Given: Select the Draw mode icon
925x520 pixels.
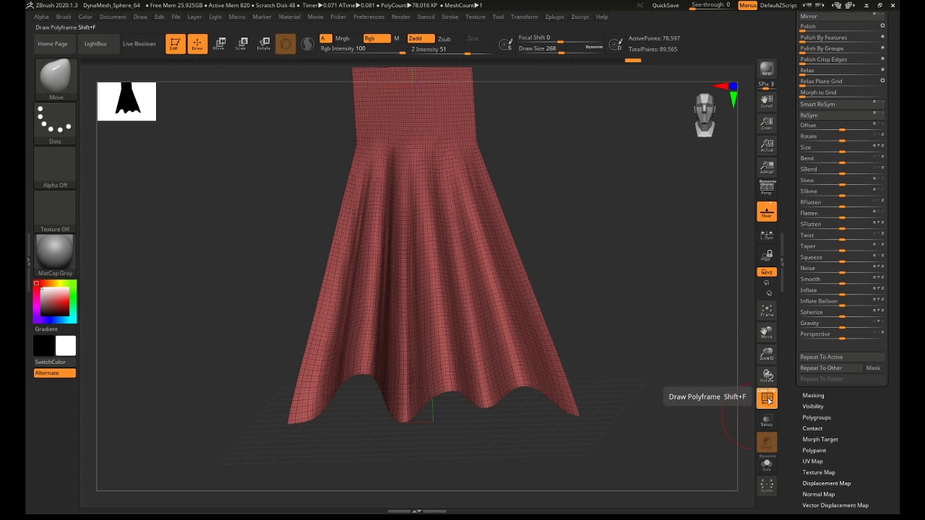Looking at the screenshot, I should tap(197, 44).
